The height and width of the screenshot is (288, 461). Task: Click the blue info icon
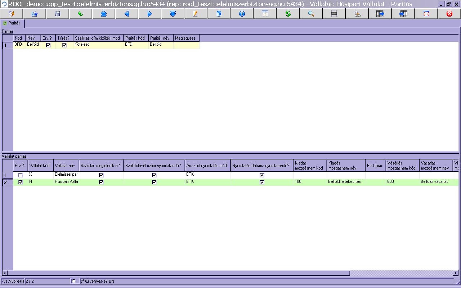click(242, 14)
